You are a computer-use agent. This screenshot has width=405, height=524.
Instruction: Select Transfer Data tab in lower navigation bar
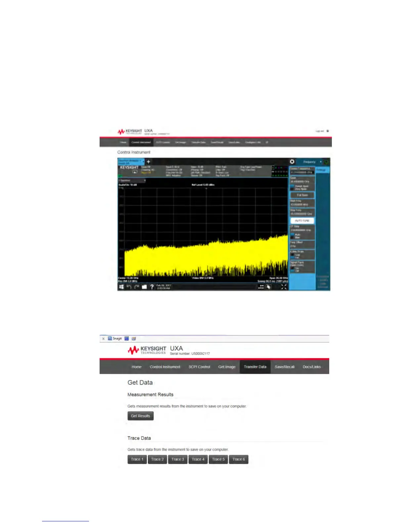[255, 367]
